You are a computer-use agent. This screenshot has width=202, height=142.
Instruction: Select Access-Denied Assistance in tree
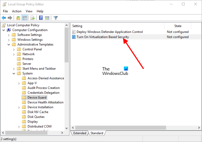tap(46, 78)
